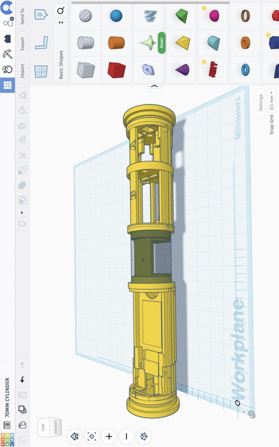This screenshot has width=279, height=447.
Task: Zoom out with the minus button
Action: [x=126, y=436]
